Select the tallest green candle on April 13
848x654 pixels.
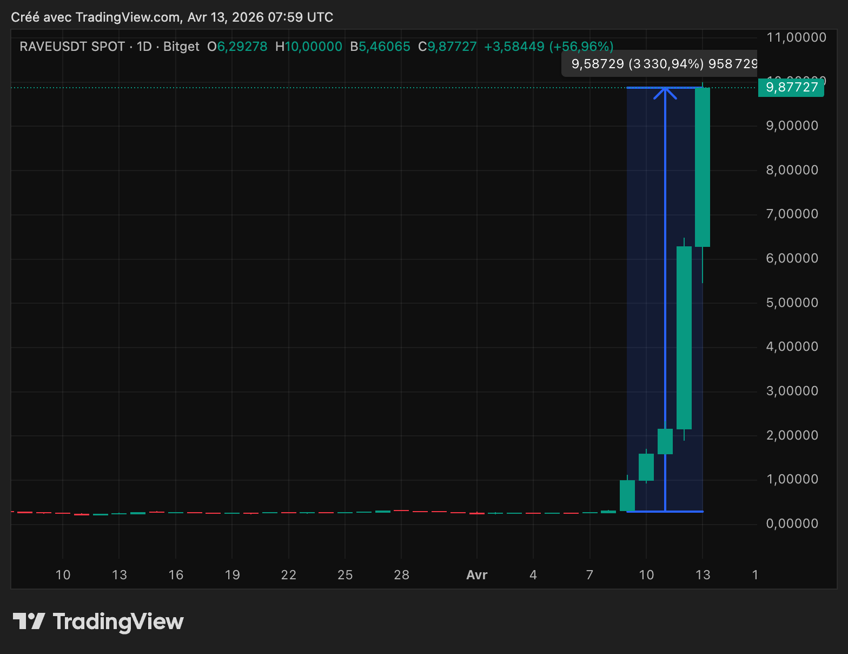tap(702, 167)
